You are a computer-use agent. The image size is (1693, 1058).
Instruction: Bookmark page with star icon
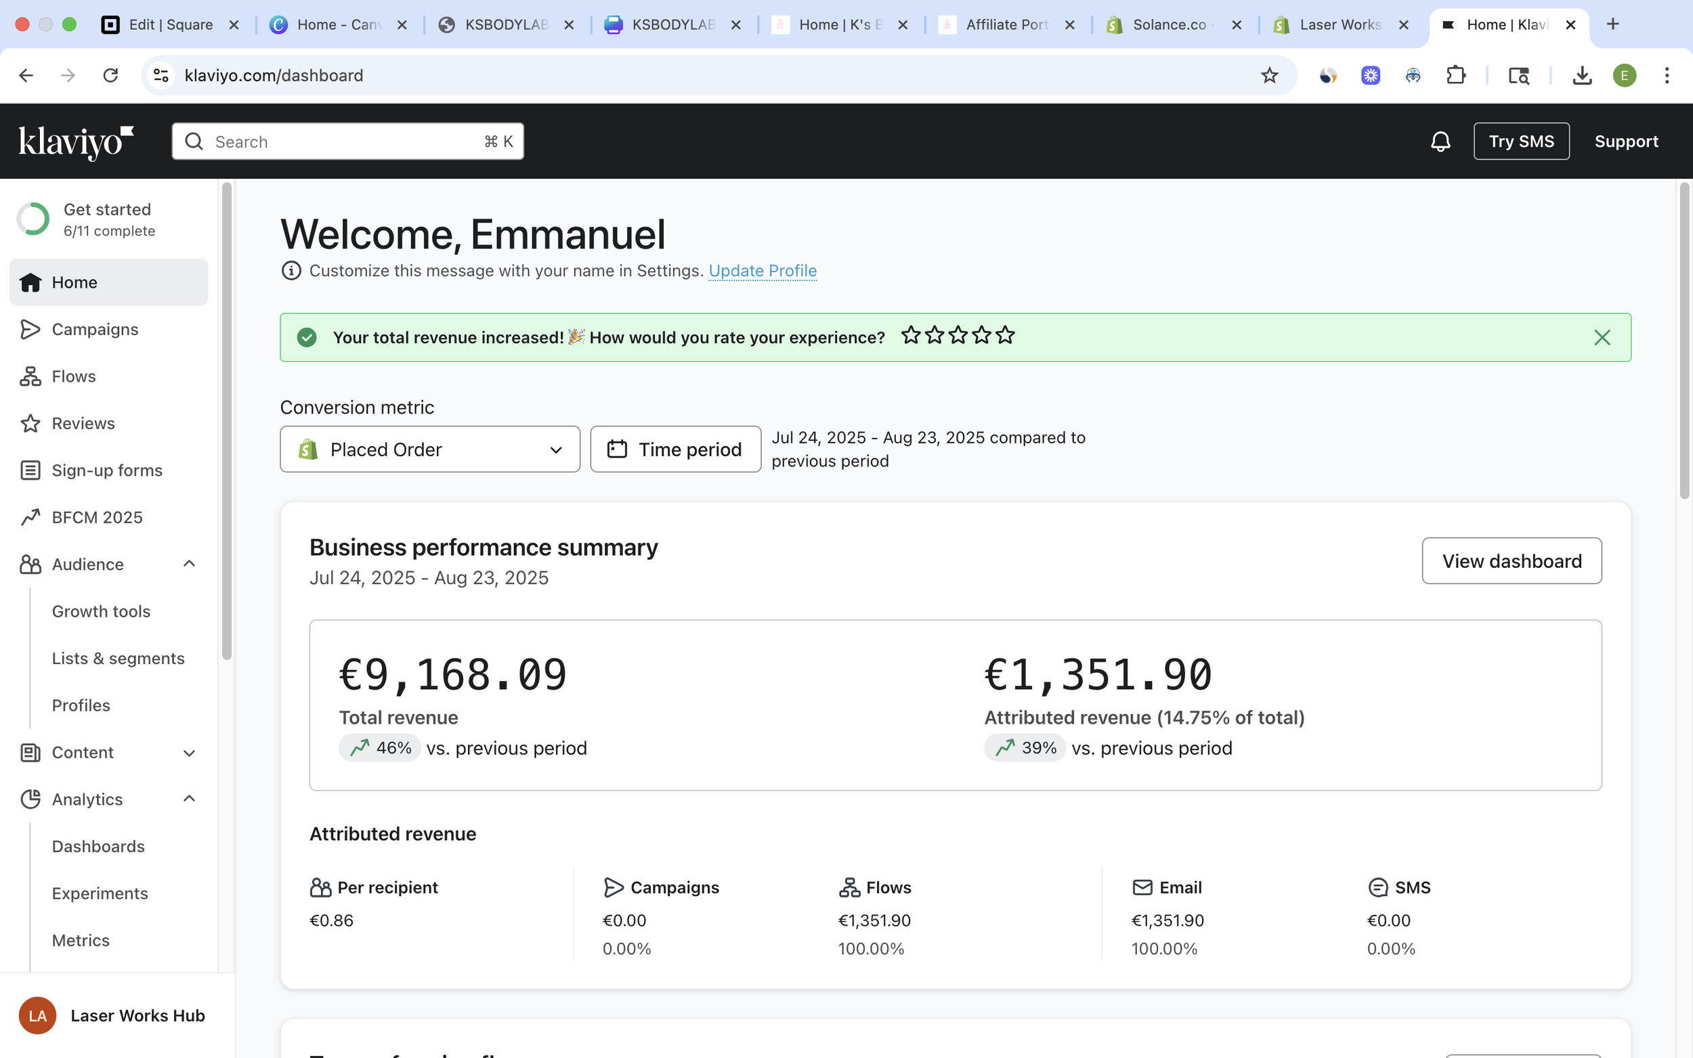click(x=1269, y=76)
